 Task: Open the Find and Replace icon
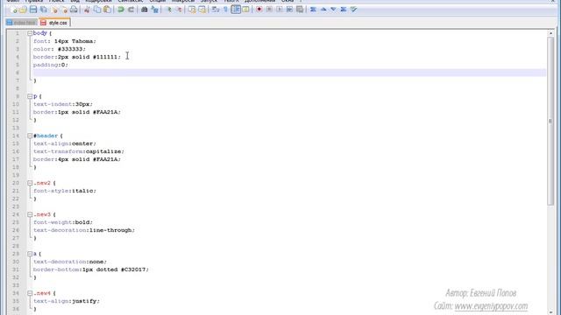pyautogui.click(x=154, y=10)
